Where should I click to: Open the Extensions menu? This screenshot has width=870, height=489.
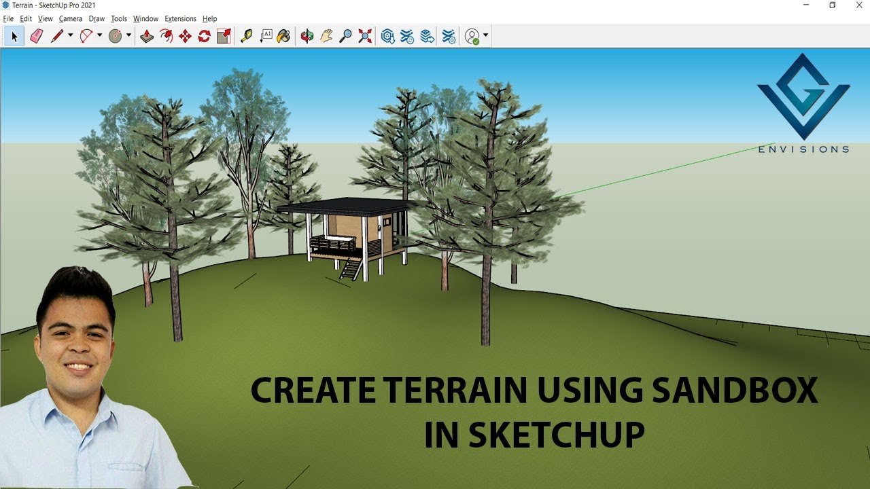click(180, 19)
